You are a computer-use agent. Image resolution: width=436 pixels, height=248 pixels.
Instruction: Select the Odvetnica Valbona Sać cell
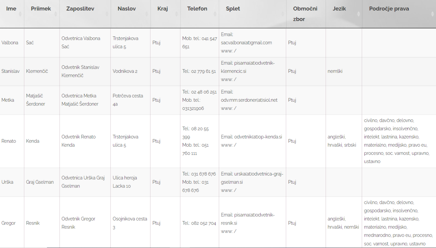pos(81,43)
